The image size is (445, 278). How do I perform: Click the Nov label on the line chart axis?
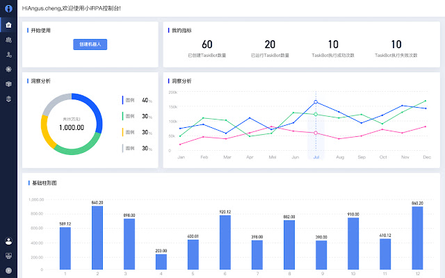405,157
